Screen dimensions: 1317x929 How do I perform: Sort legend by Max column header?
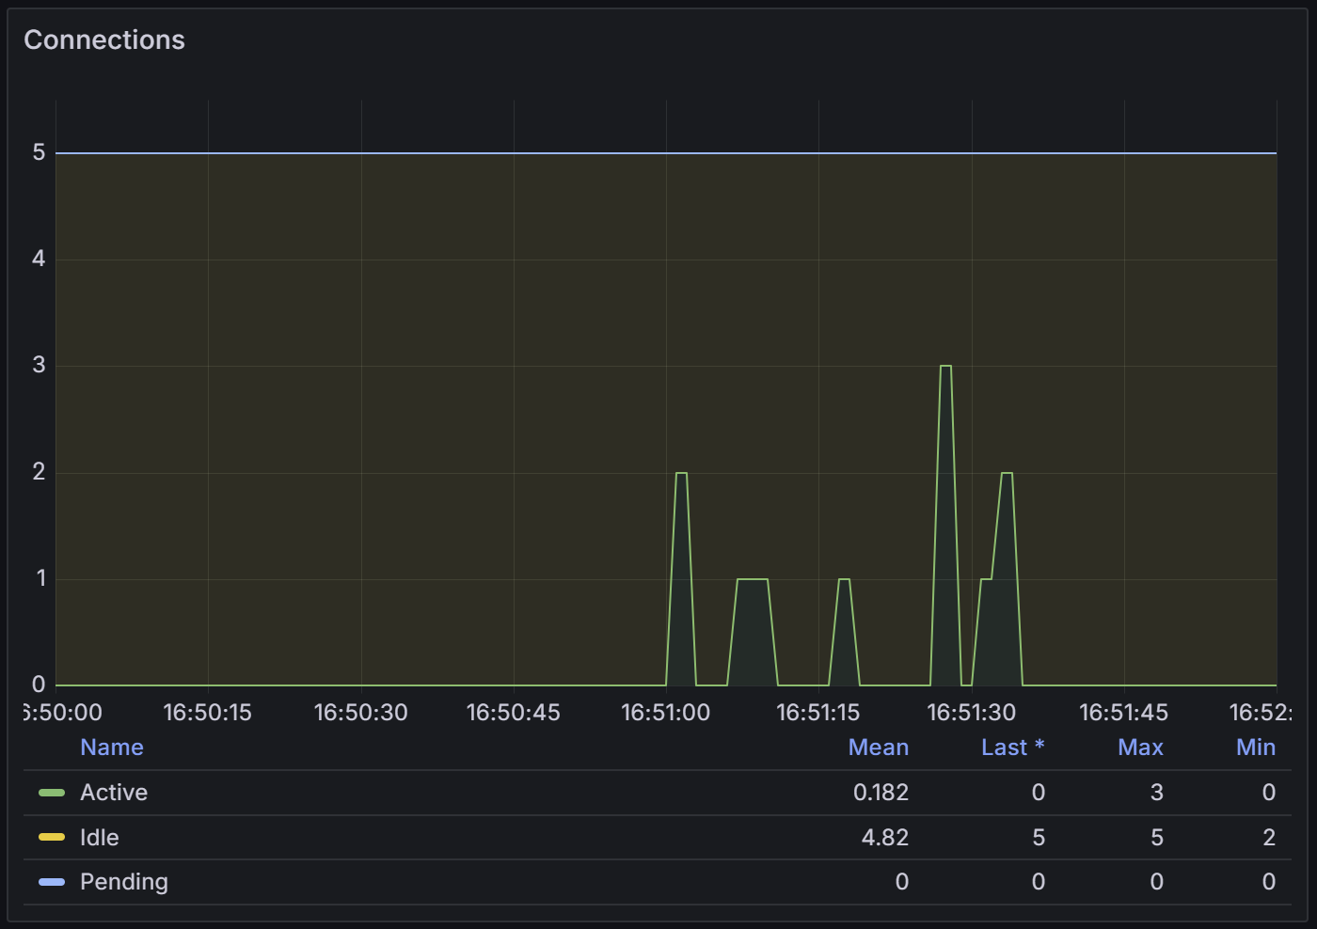pos(1140,748)
